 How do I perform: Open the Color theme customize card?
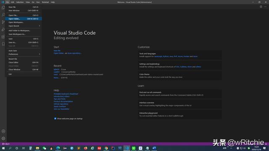(x=180, y=75)
